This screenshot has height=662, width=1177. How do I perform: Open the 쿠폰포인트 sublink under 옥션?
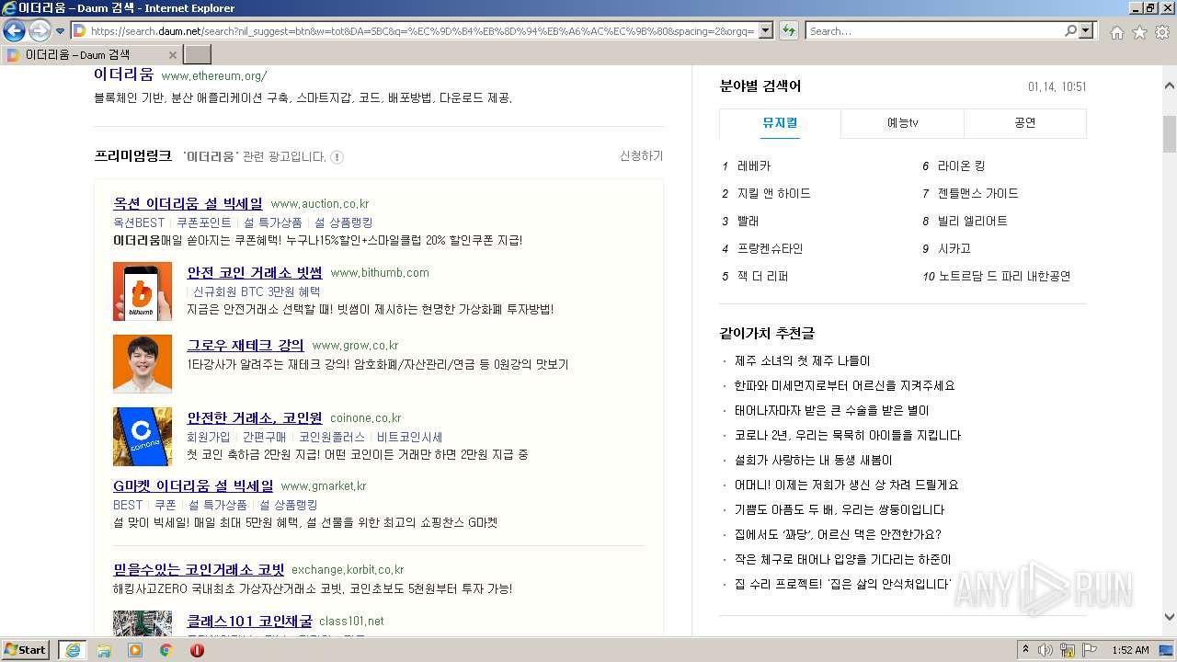point(204,223)
